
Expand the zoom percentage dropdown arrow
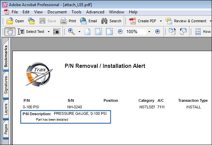pos(149,32)
